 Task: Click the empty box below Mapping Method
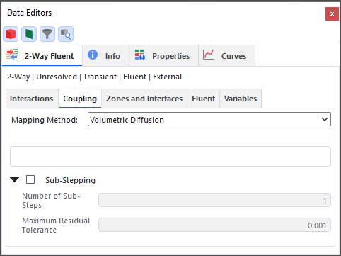170,156
